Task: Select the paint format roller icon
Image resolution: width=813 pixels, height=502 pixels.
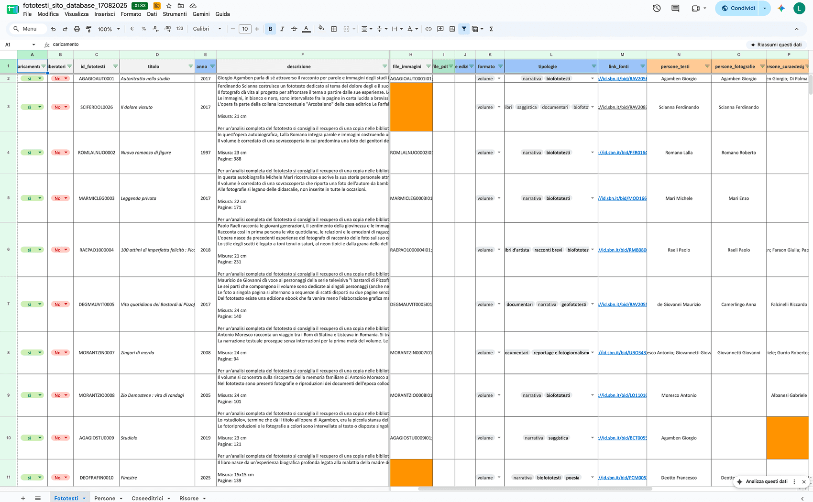Action: pyautogui.click(x=88, y=29)
